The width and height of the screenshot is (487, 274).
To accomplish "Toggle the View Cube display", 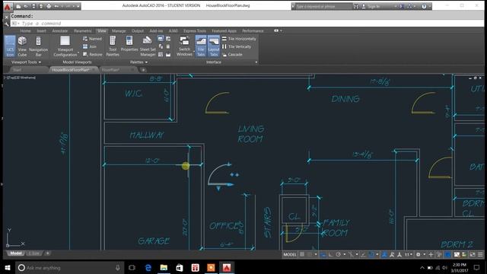I will (22, 46).
